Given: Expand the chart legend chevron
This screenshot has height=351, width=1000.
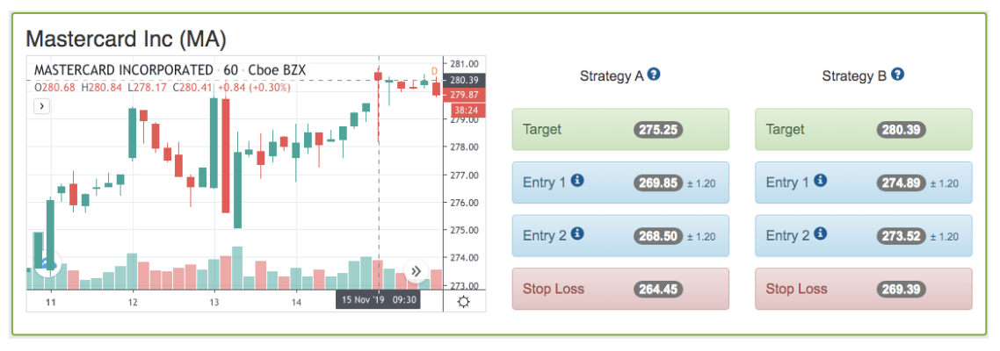Looking at the screenshot, I should point(41,107).
